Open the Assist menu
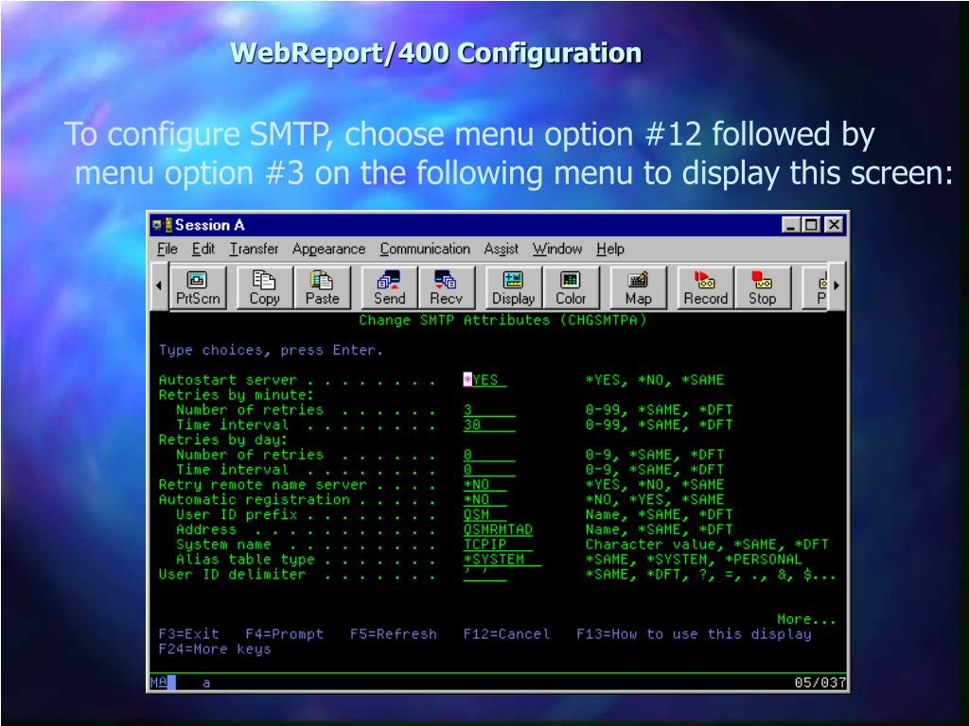 tap(502, 249)
